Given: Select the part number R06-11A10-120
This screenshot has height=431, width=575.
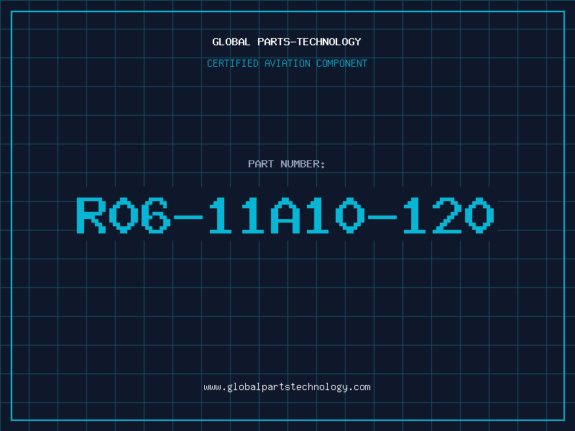Looking at the screenshot, I should [285, 215].
